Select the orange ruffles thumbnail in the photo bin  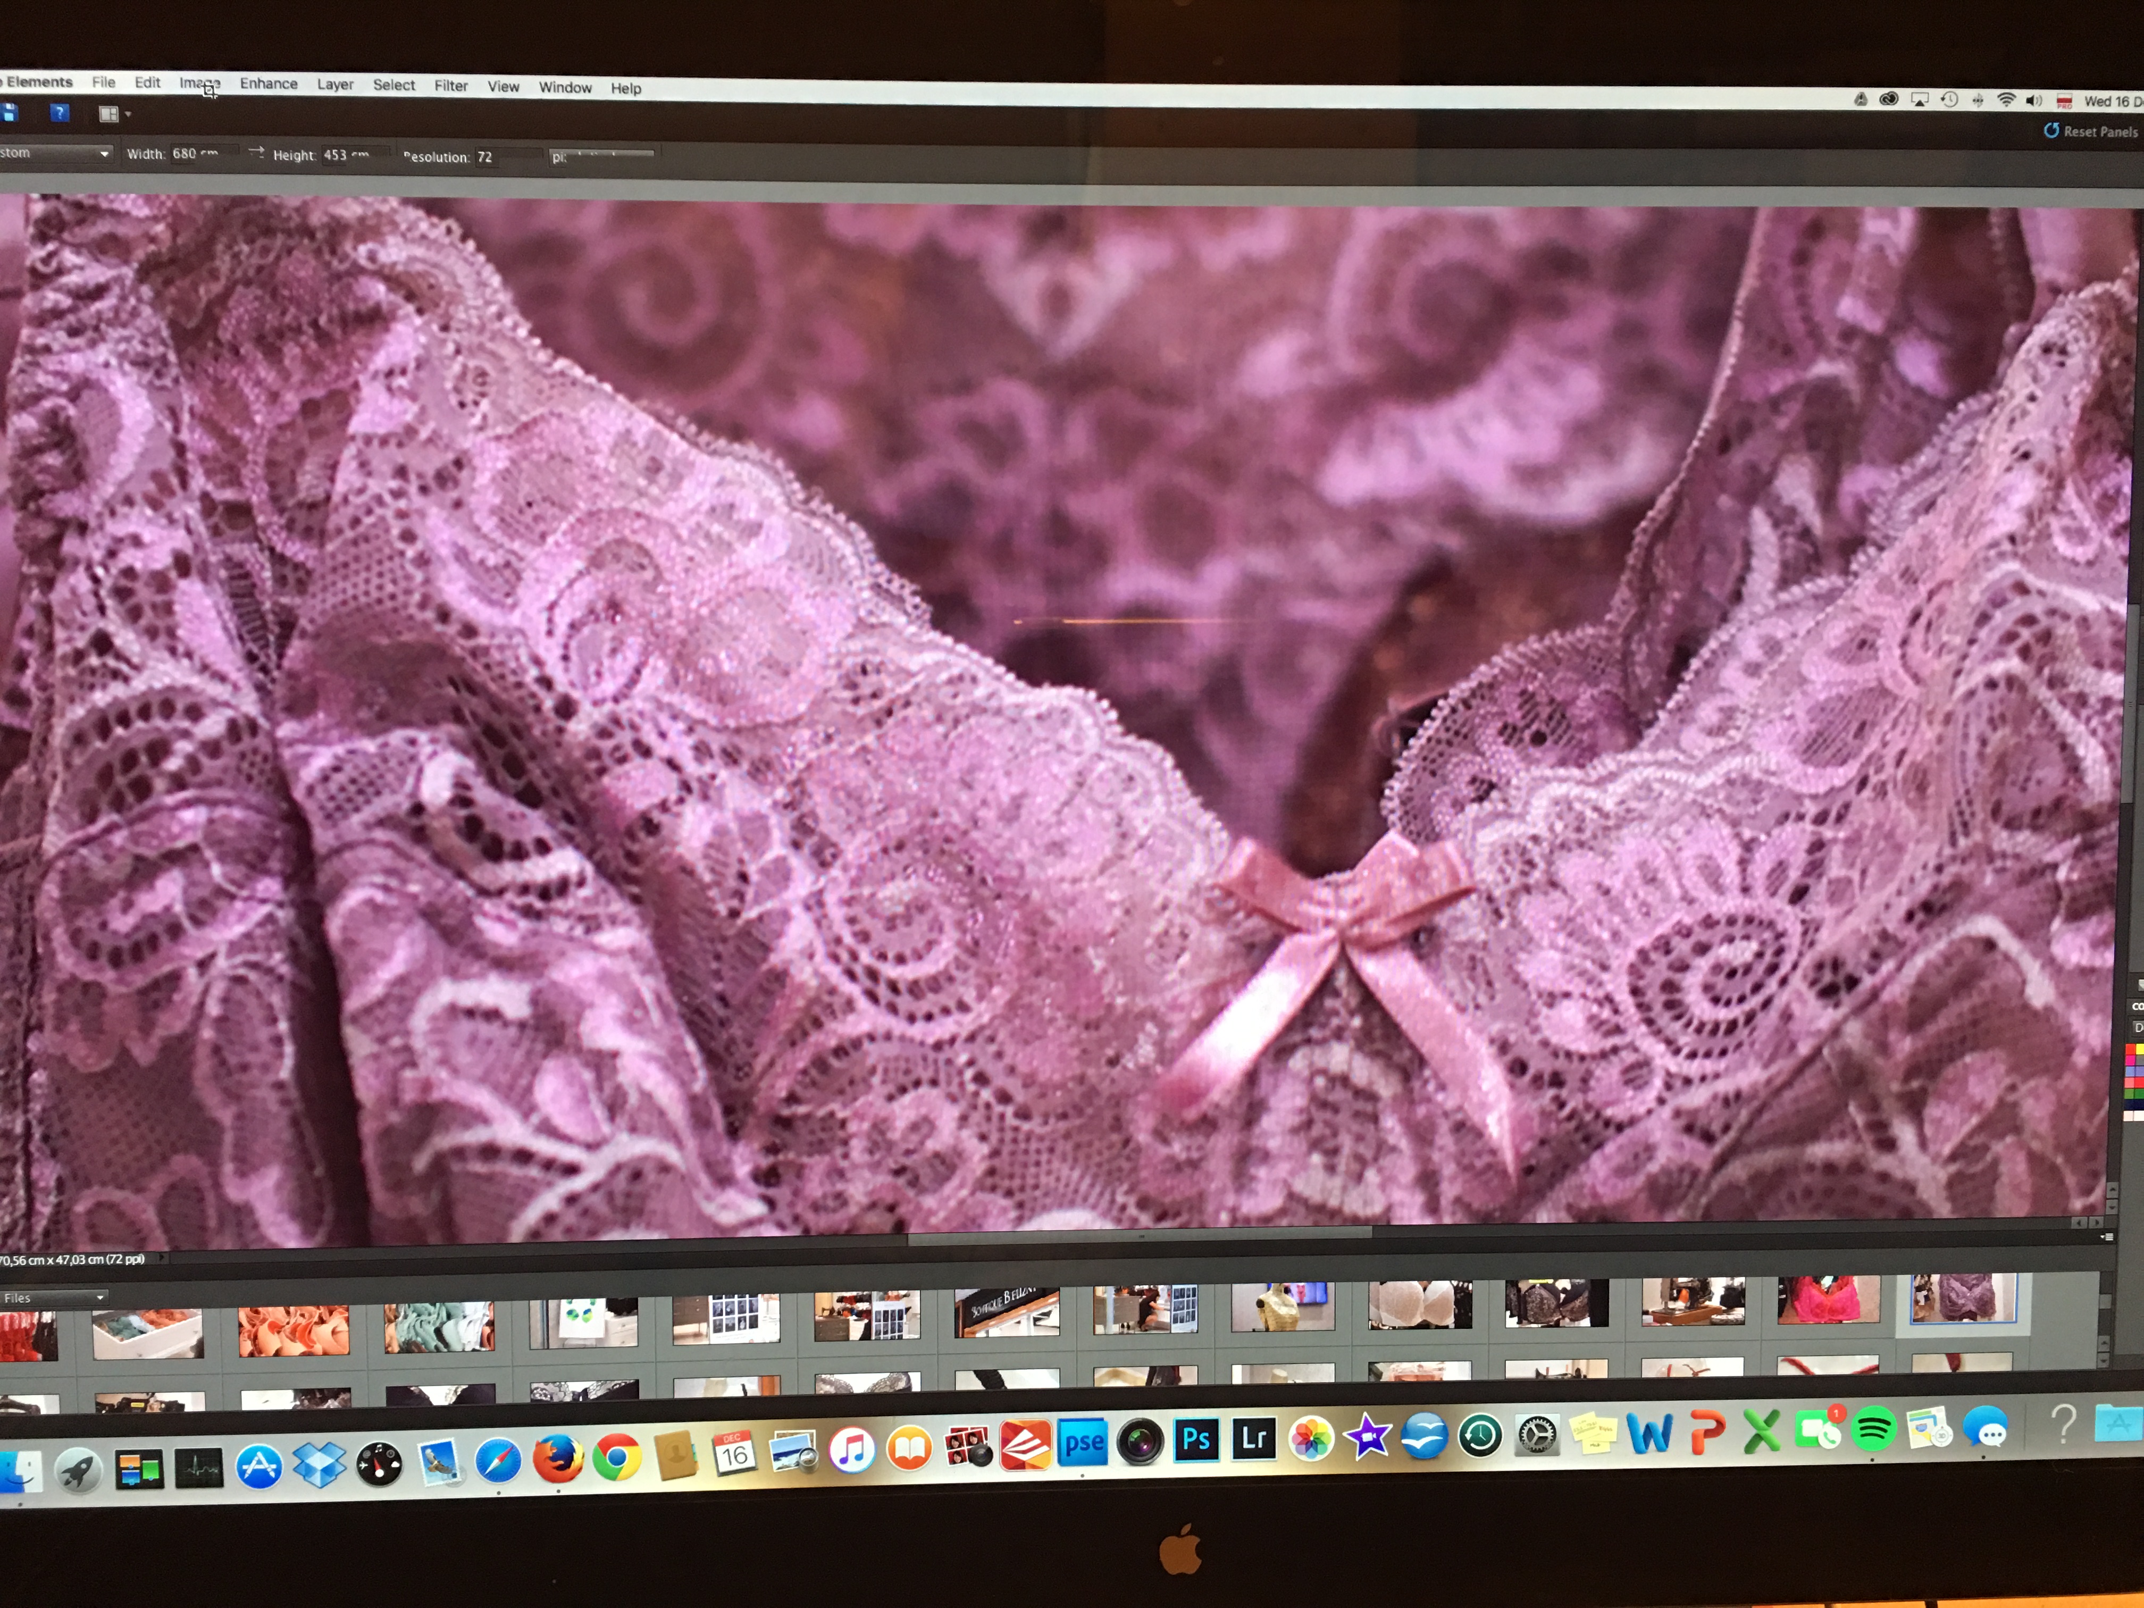(294, 1330)
